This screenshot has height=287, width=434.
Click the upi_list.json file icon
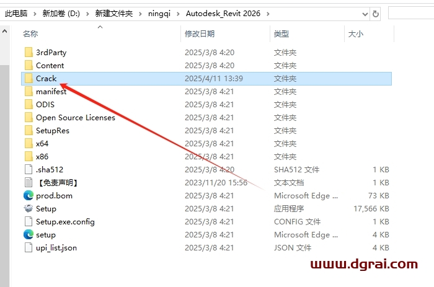click(29, 247)
